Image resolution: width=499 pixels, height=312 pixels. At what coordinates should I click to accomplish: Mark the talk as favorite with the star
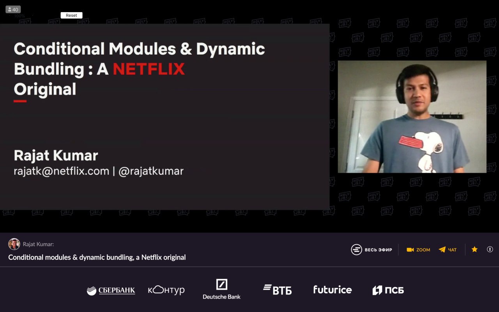(x=474, y=249)
